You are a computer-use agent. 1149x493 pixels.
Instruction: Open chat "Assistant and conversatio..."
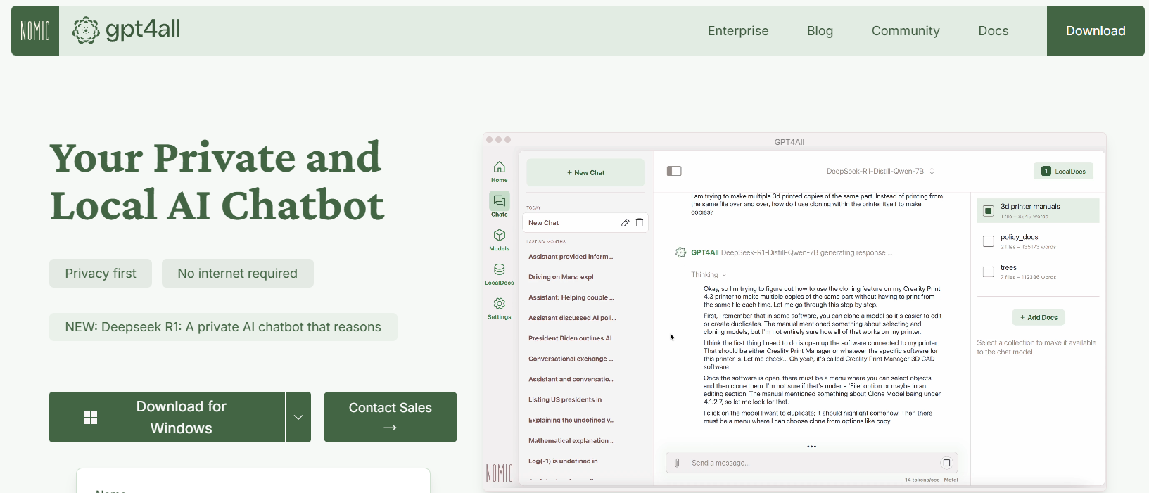coord(571,379)
